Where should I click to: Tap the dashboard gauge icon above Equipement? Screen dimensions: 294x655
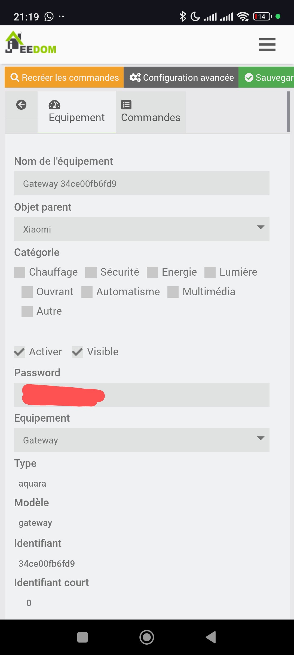click(54, 105)
